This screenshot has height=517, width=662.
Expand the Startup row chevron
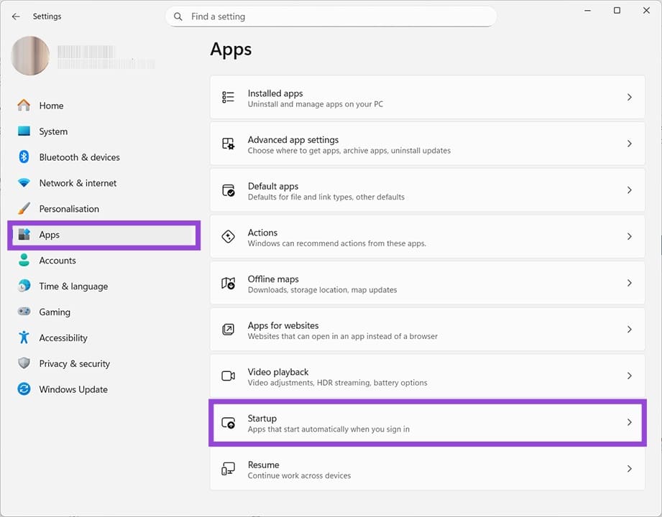click(x=629, y=423)
